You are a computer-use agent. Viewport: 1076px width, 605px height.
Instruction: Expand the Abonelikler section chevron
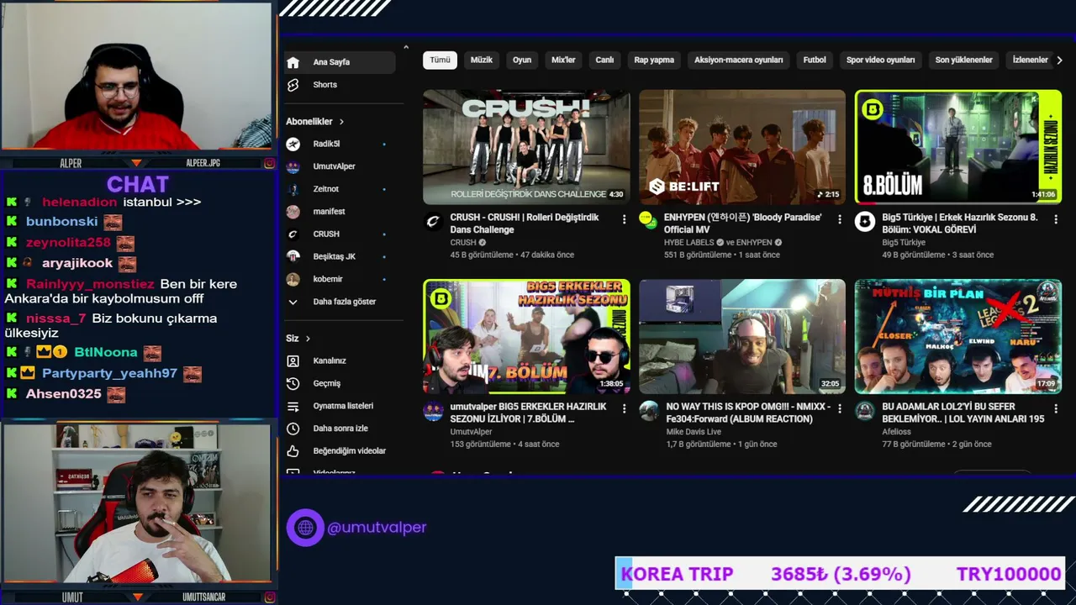pos(341,122)
